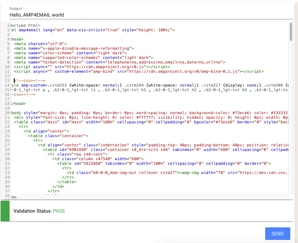Click the closing /table tag on line 35
Viewport: 298px width, 243px height.
pyautogui.click(x=67, y=182)
